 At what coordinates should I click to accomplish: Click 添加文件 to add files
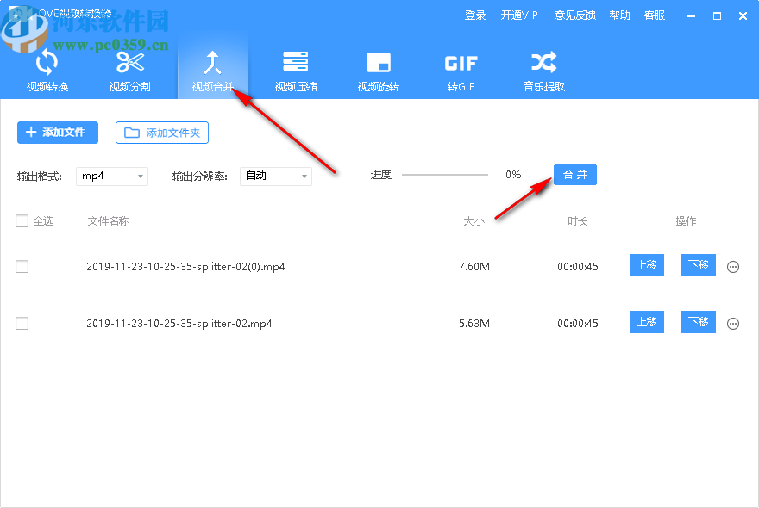[x=57, y=133]
